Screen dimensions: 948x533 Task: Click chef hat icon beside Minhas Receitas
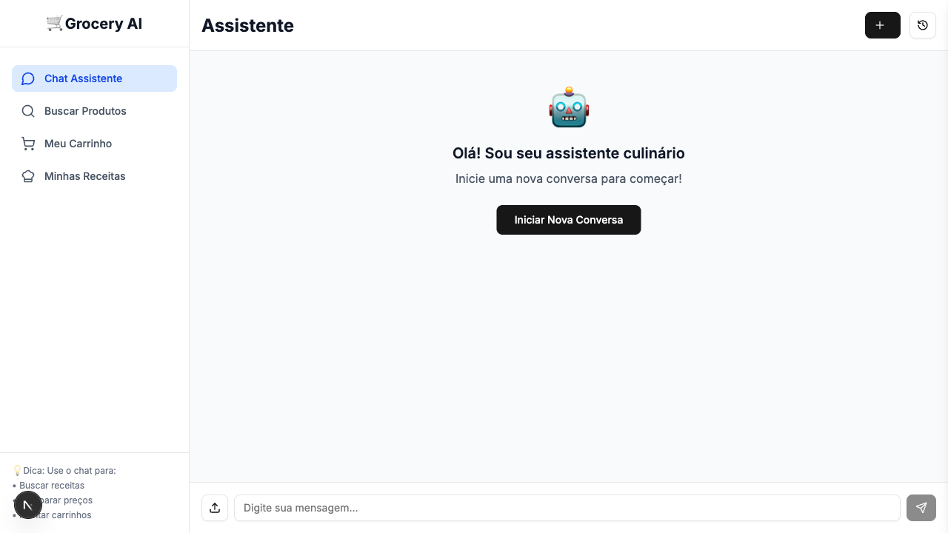pyautogui.click(x=28, y=176)
